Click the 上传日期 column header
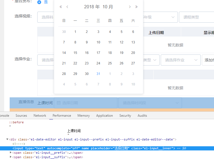 (x=156, y=33)
